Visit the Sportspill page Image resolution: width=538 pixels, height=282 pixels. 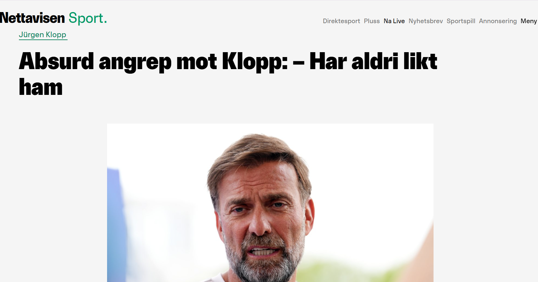[461, 21]
